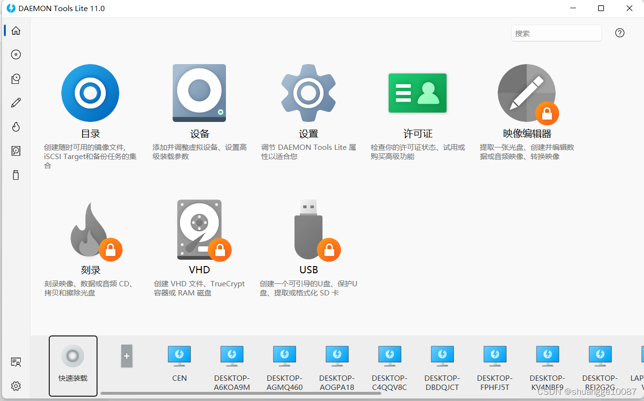The height and width of the screenshot is (401, 644).
Task: Click the 快速装载 quick mount disc
Action: pos(73,365)
